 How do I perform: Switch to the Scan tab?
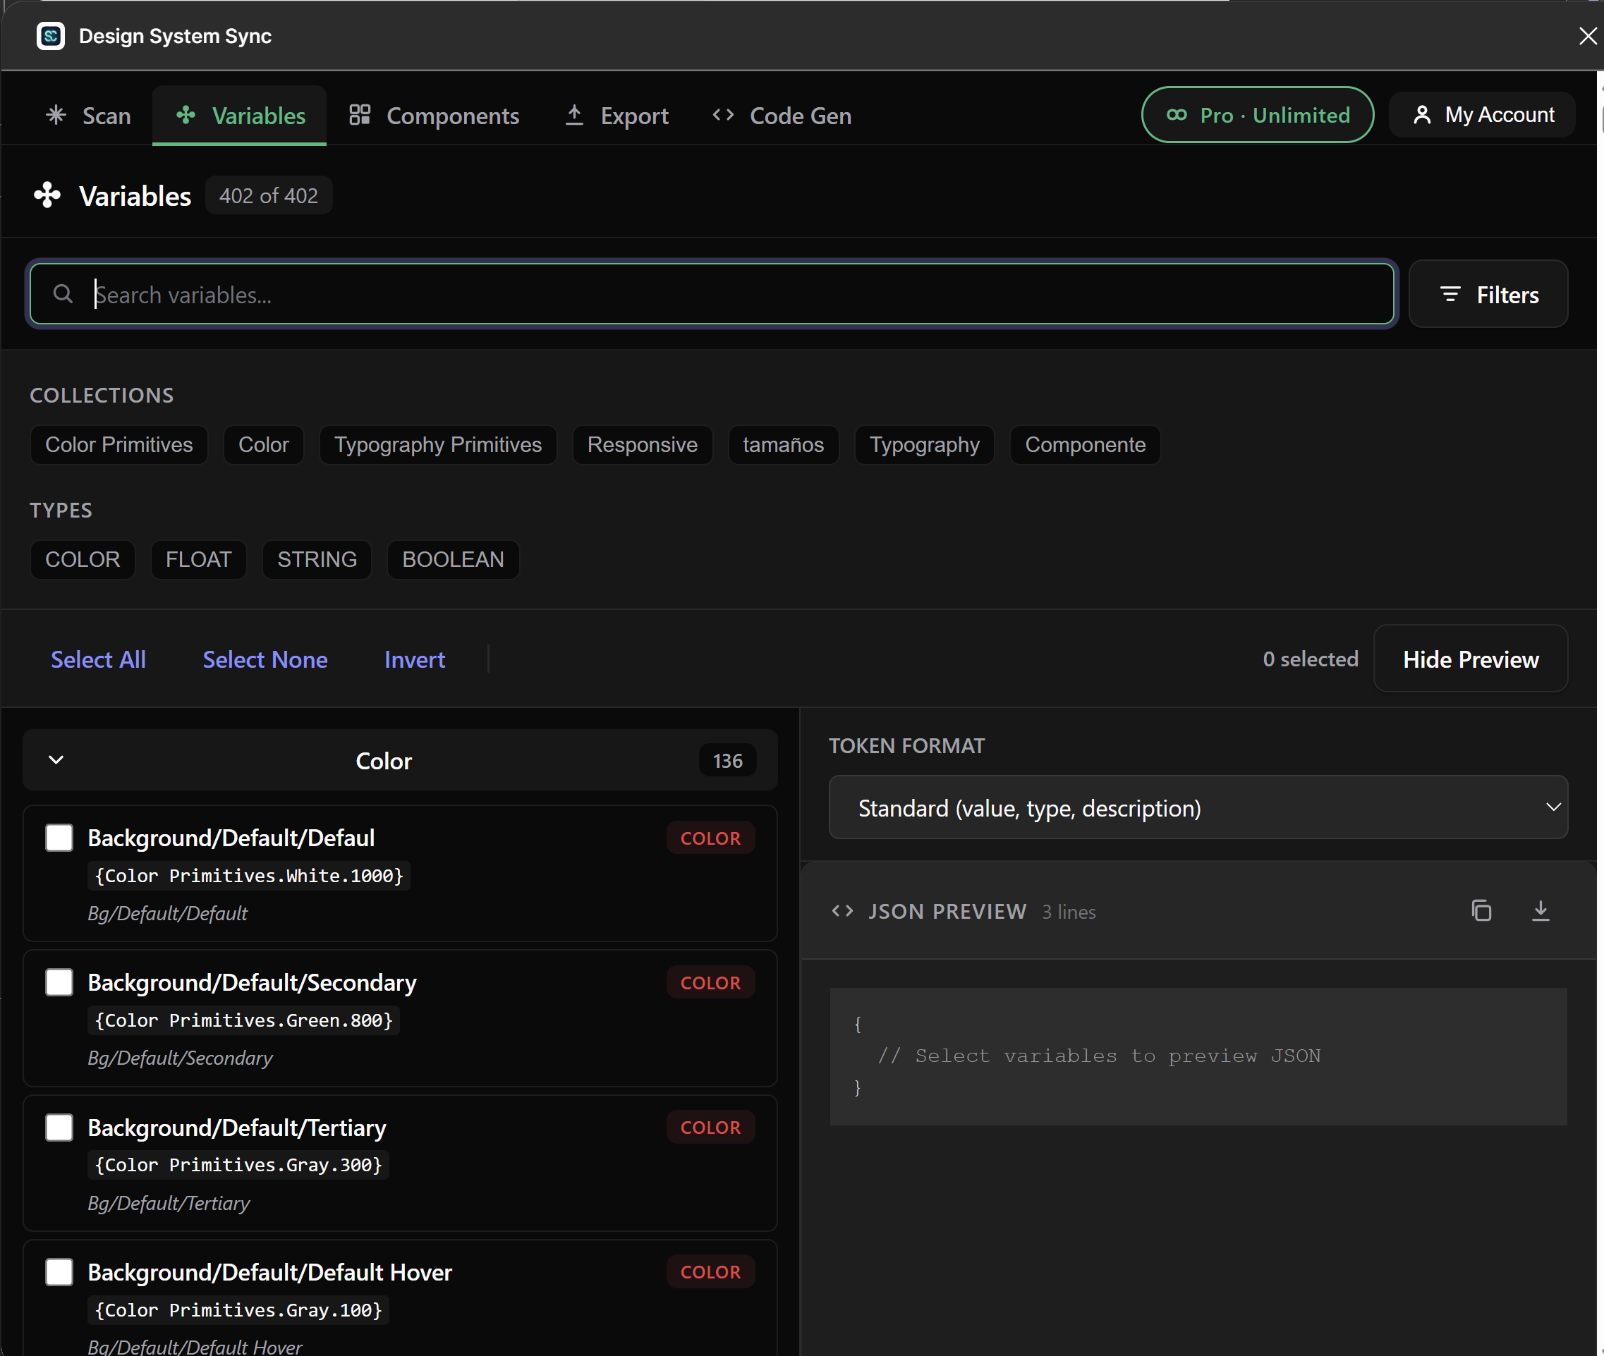(x=89, y=116)
